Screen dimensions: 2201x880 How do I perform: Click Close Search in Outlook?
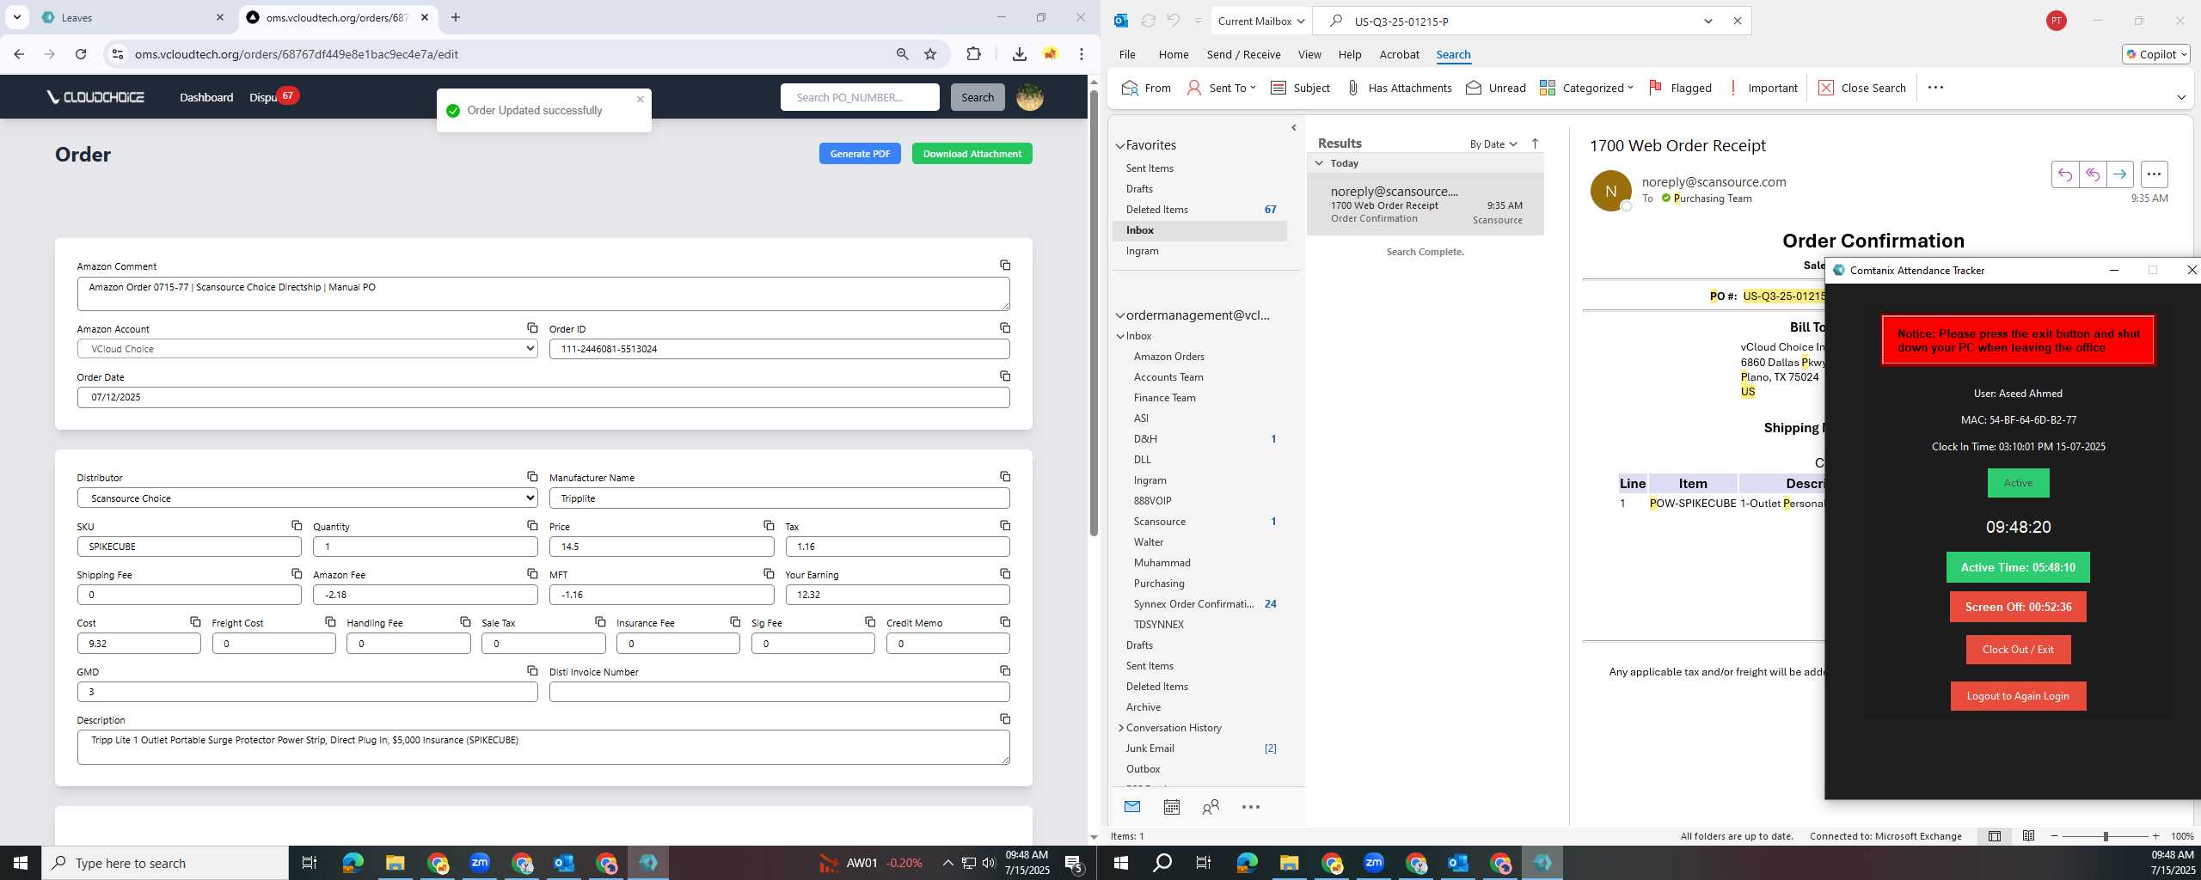pos(1861,88)
